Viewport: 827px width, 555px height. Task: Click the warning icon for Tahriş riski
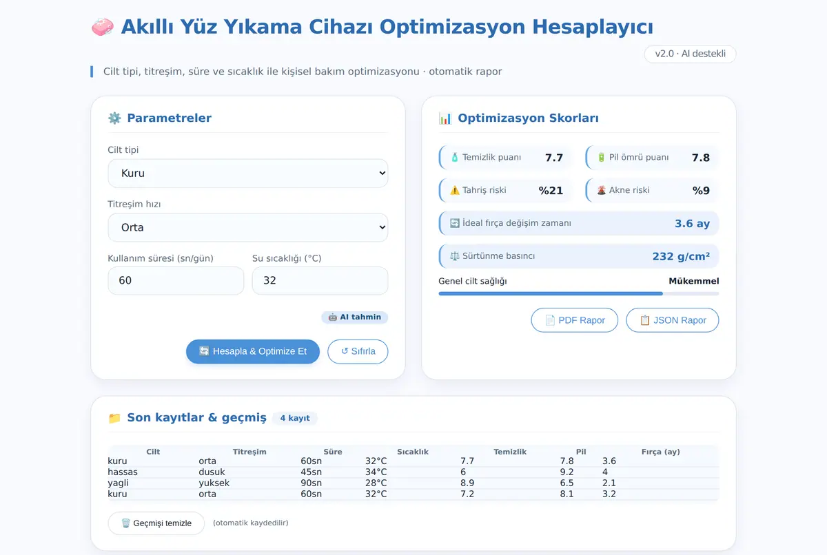click(x=455, y=190)
